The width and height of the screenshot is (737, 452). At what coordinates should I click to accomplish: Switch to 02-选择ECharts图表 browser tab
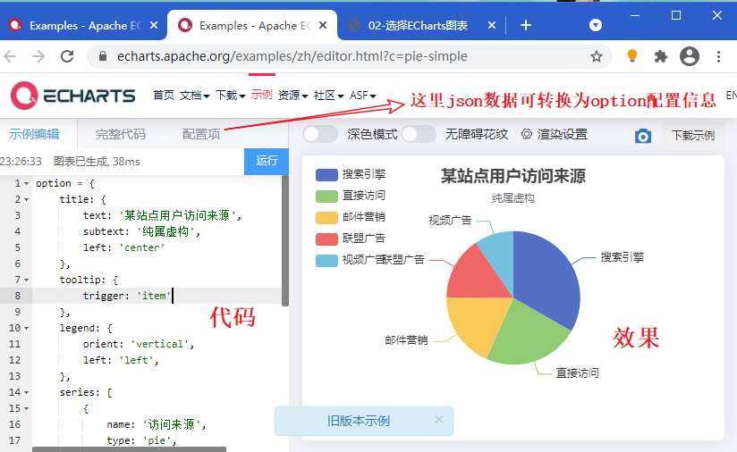pyautogui.click(x=419, y=25)
